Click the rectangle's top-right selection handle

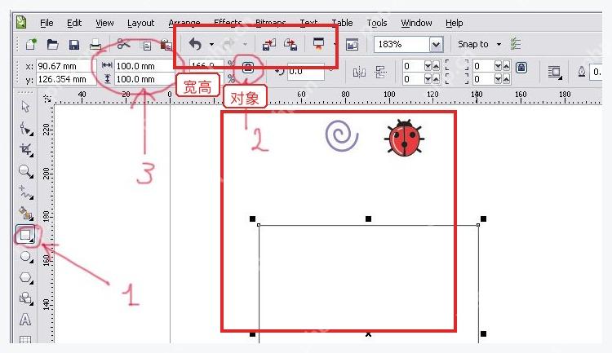483,219
